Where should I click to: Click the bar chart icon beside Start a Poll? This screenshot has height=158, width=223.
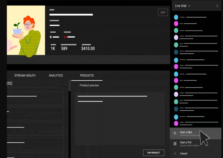point(175,144)
